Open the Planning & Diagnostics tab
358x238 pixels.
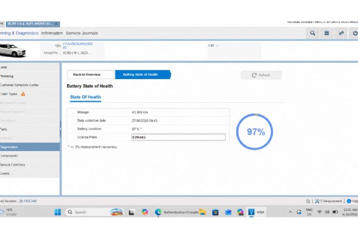[19, 33]
